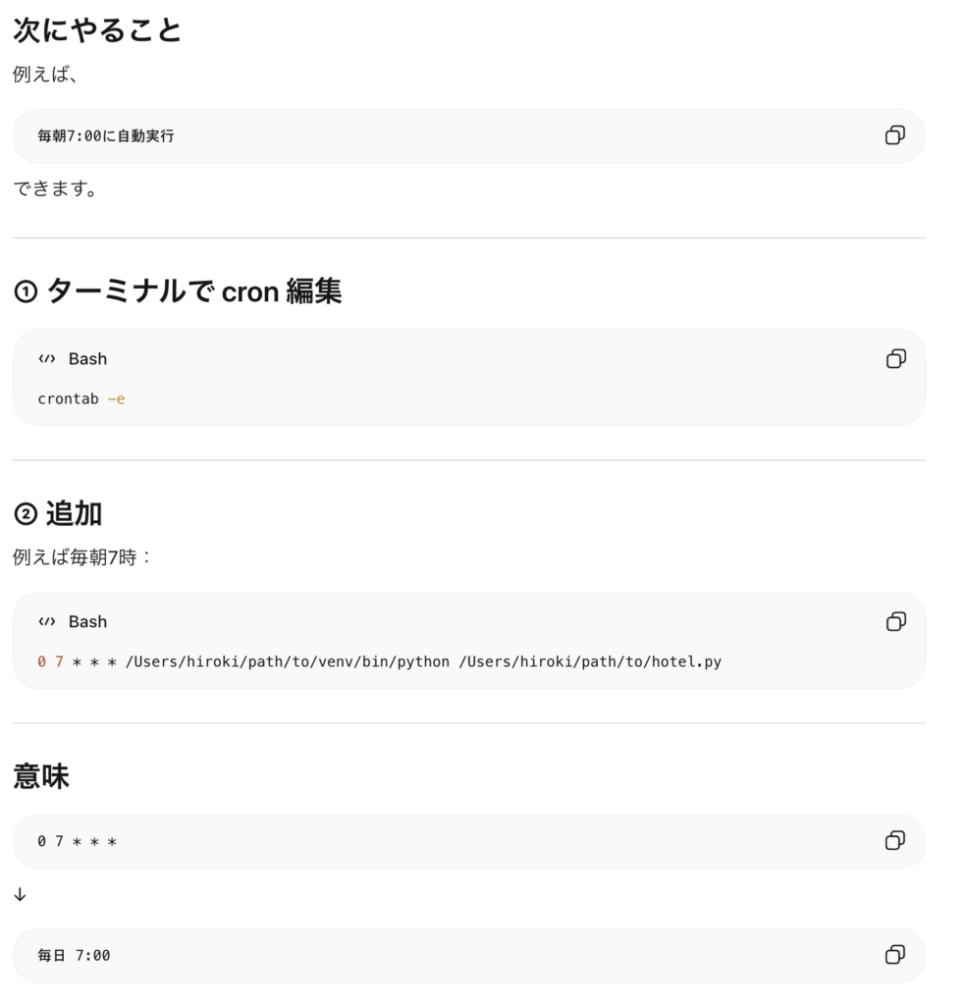966x1005 pixels.
Task: Copy the 毎日 7:00 block
Action: tap(895, 955)
